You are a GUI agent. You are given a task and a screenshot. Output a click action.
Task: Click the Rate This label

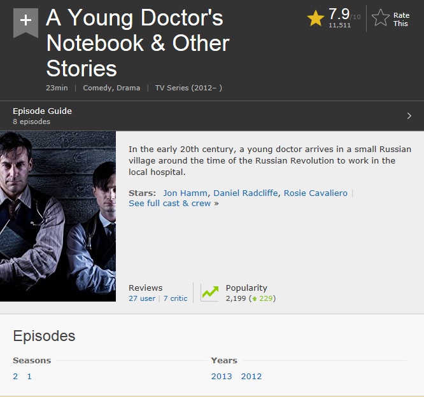click(401, 19)
